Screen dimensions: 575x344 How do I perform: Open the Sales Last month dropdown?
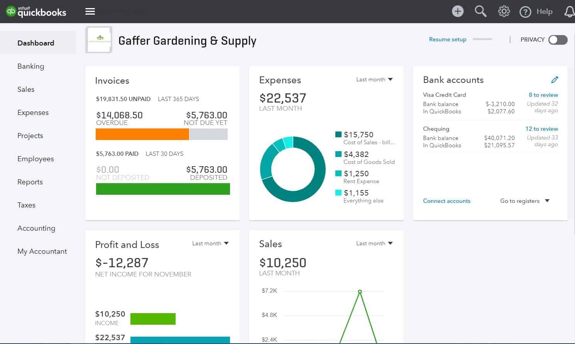click(374, 243)
